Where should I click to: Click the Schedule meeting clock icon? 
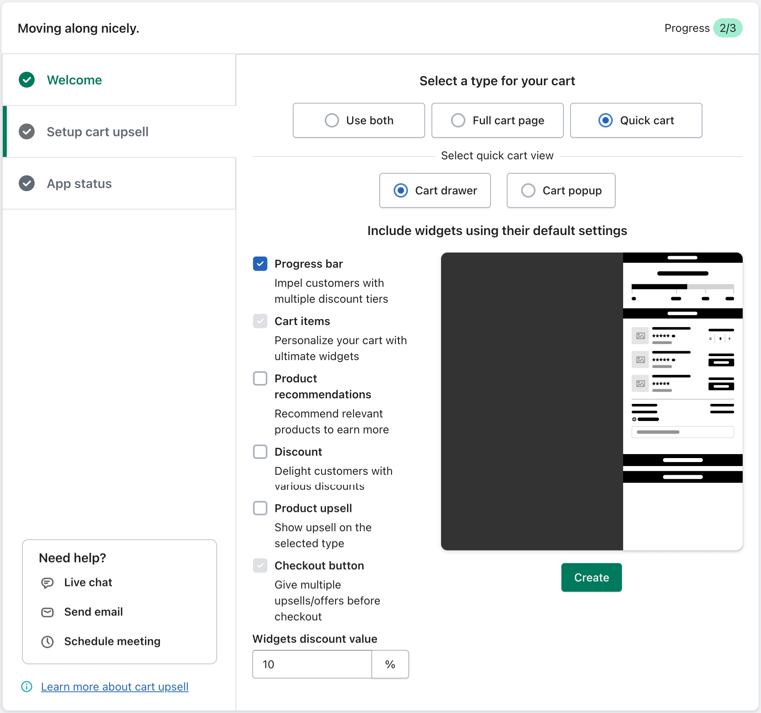[x=47, y=642]
